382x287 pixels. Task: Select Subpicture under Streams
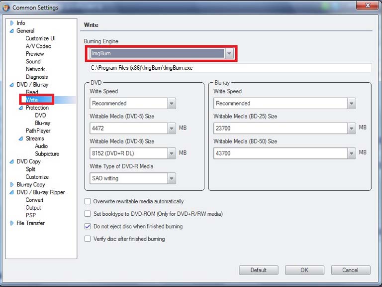[x=47, y=154]
